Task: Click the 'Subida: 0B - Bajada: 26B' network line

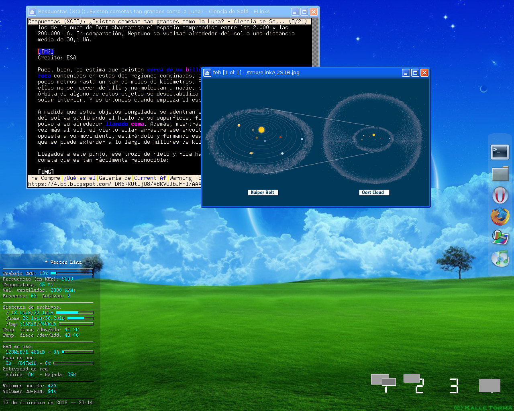Action: (41, 374)
